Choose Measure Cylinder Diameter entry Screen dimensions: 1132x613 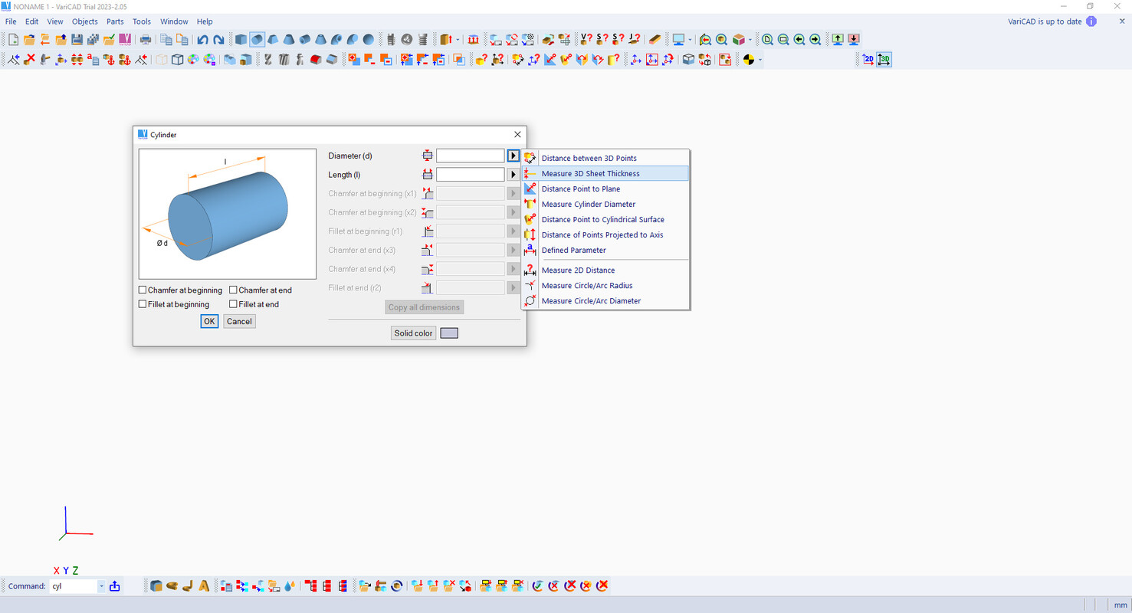605,204
